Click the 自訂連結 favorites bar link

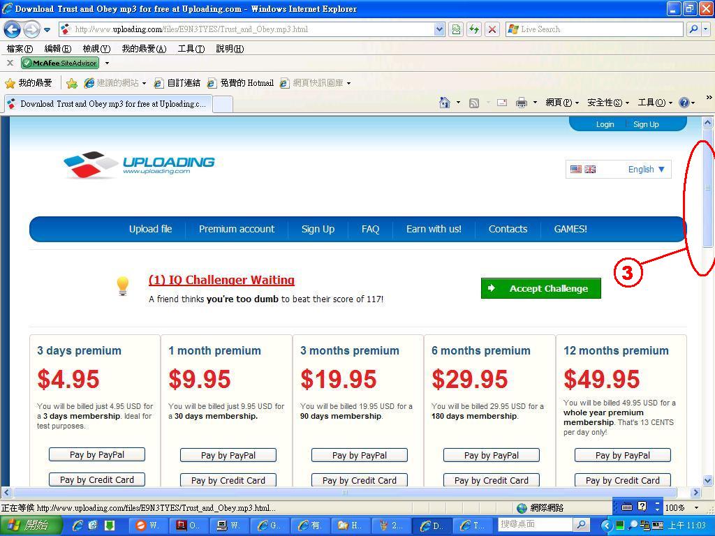177,83
